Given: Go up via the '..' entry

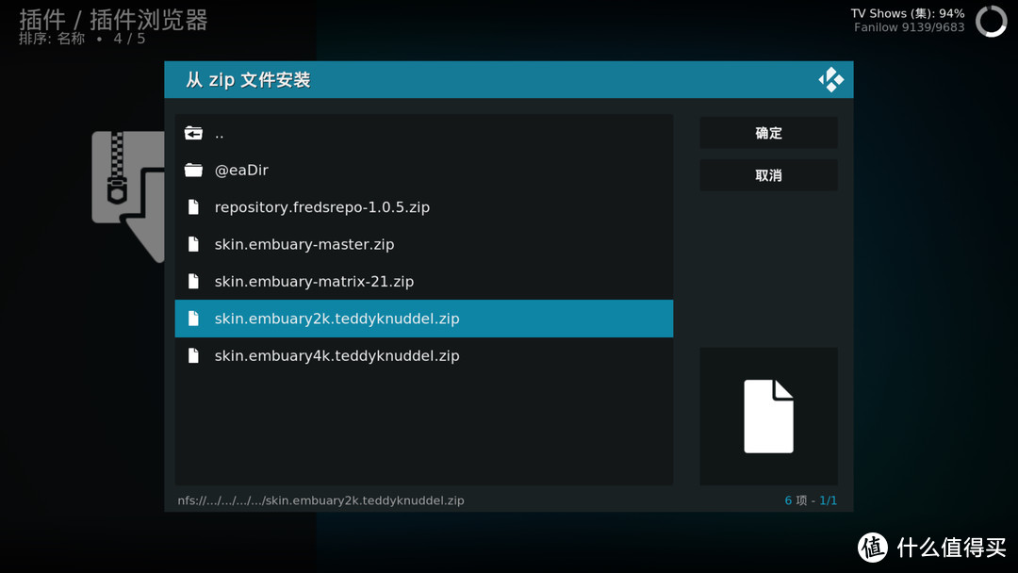Looking at the screenshot, I should [x=424, y=133].
